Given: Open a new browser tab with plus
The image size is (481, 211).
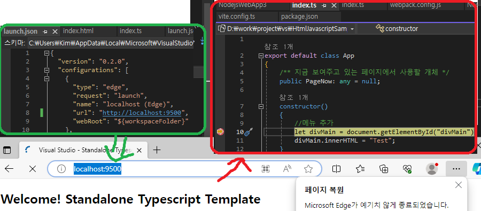Looking at the screenshot, I should [157, 150].
